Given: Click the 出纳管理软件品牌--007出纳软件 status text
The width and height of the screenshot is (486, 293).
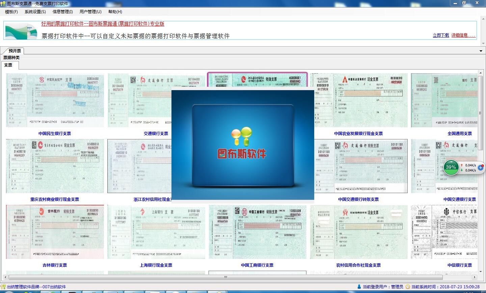Looking at the screenshot, I should click(36, 287).
